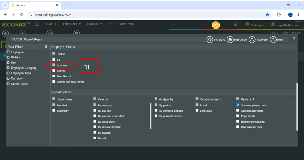Viewport: 304px width, 160px height.
Task: Check the By sub-department checkbox
Action: click(x=95, y=127)
